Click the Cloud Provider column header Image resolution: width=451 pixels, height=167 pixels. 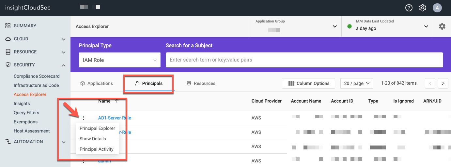(x=267, y=101)
